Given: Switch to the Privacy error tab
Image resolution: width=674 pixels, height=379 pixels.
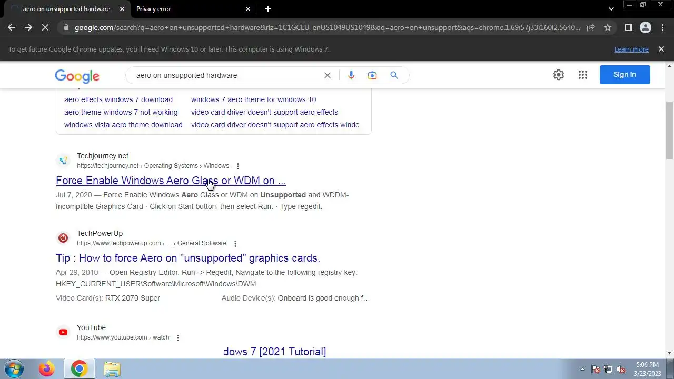Looking at the screenshot, I should pos(192,9).
